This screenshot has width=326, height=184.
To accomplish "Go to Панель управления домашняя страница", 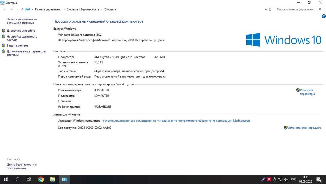I will coord(22,21).
